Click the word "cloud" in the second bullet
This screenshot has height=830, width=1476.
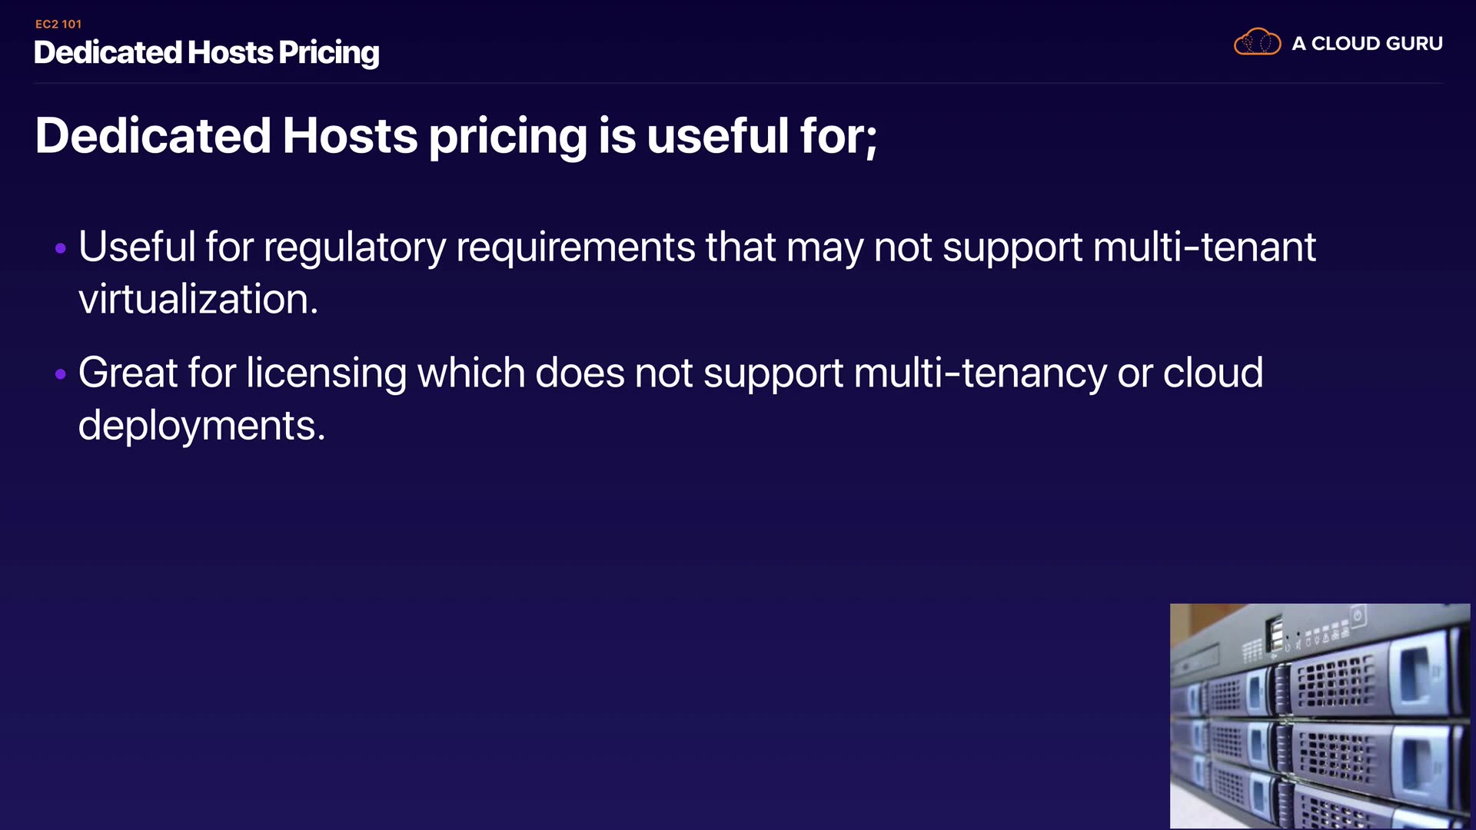(x=1212, y=373)
